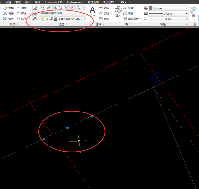The width and height of the screenshot is (199, 189).
Task: Select the Mirror (镜像) tool
Action: [9, 14]
